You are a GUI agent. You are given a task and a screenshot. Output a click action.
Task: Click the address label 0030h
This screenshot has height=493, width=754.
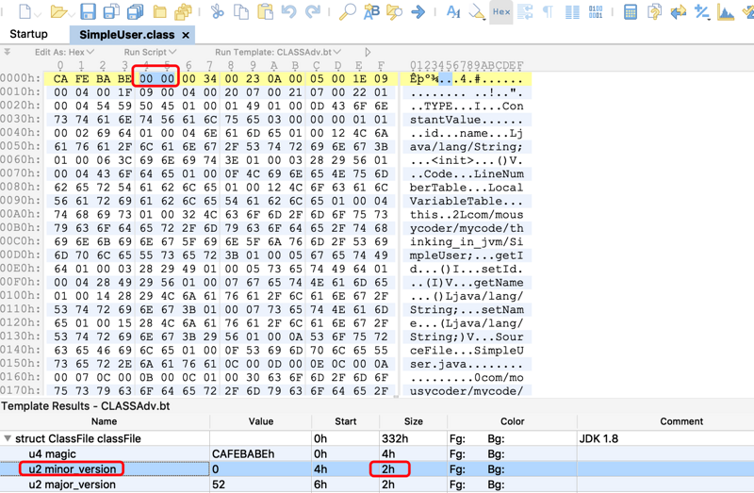tap(21, 120)
